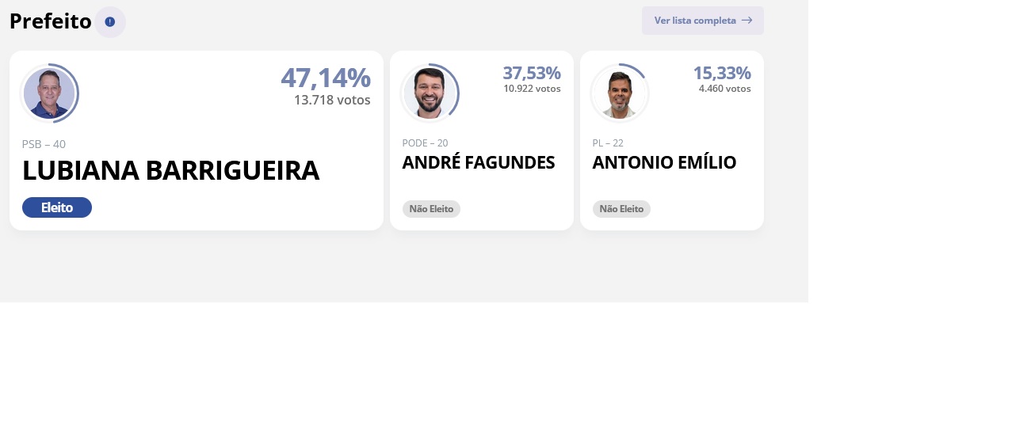Click the Prefeito section heading
Viewport: 1035px width, 441px height.
51,21
